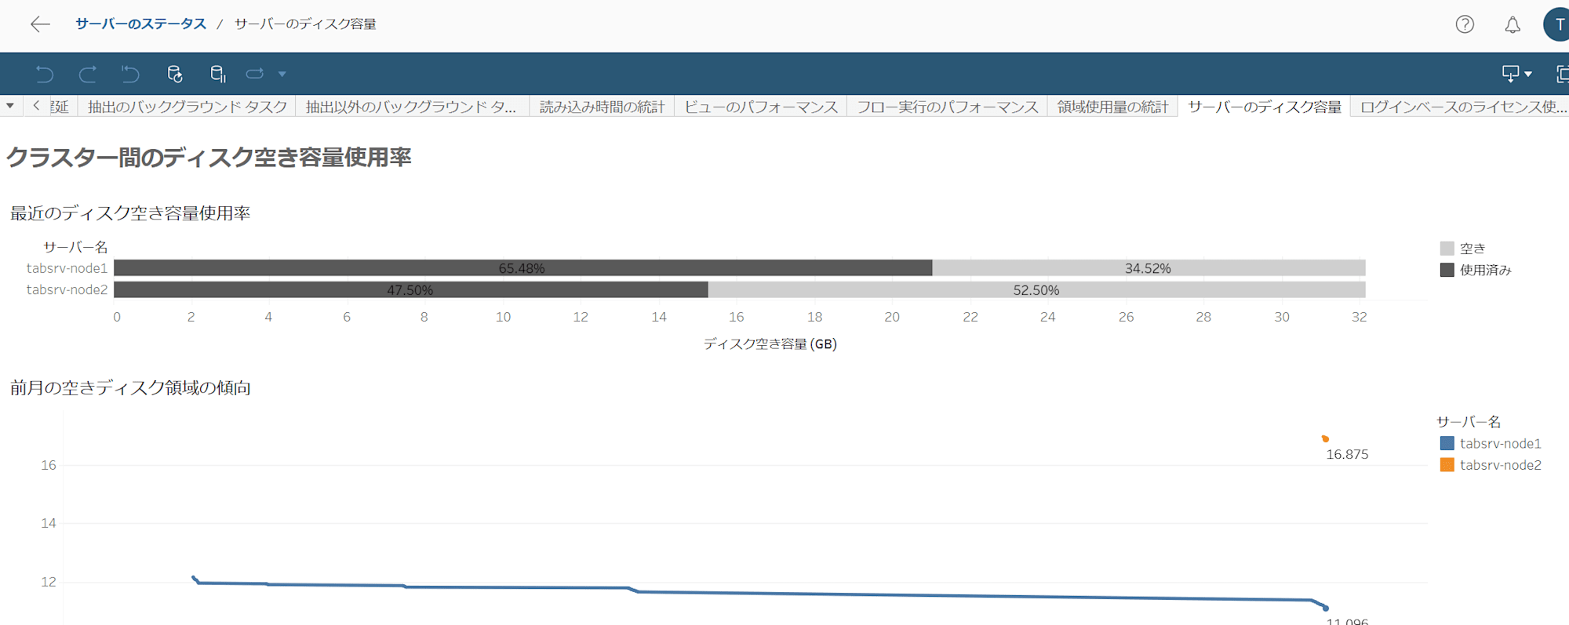
Task: Click the 47.50% used bar segment
Action: point(410,290)
